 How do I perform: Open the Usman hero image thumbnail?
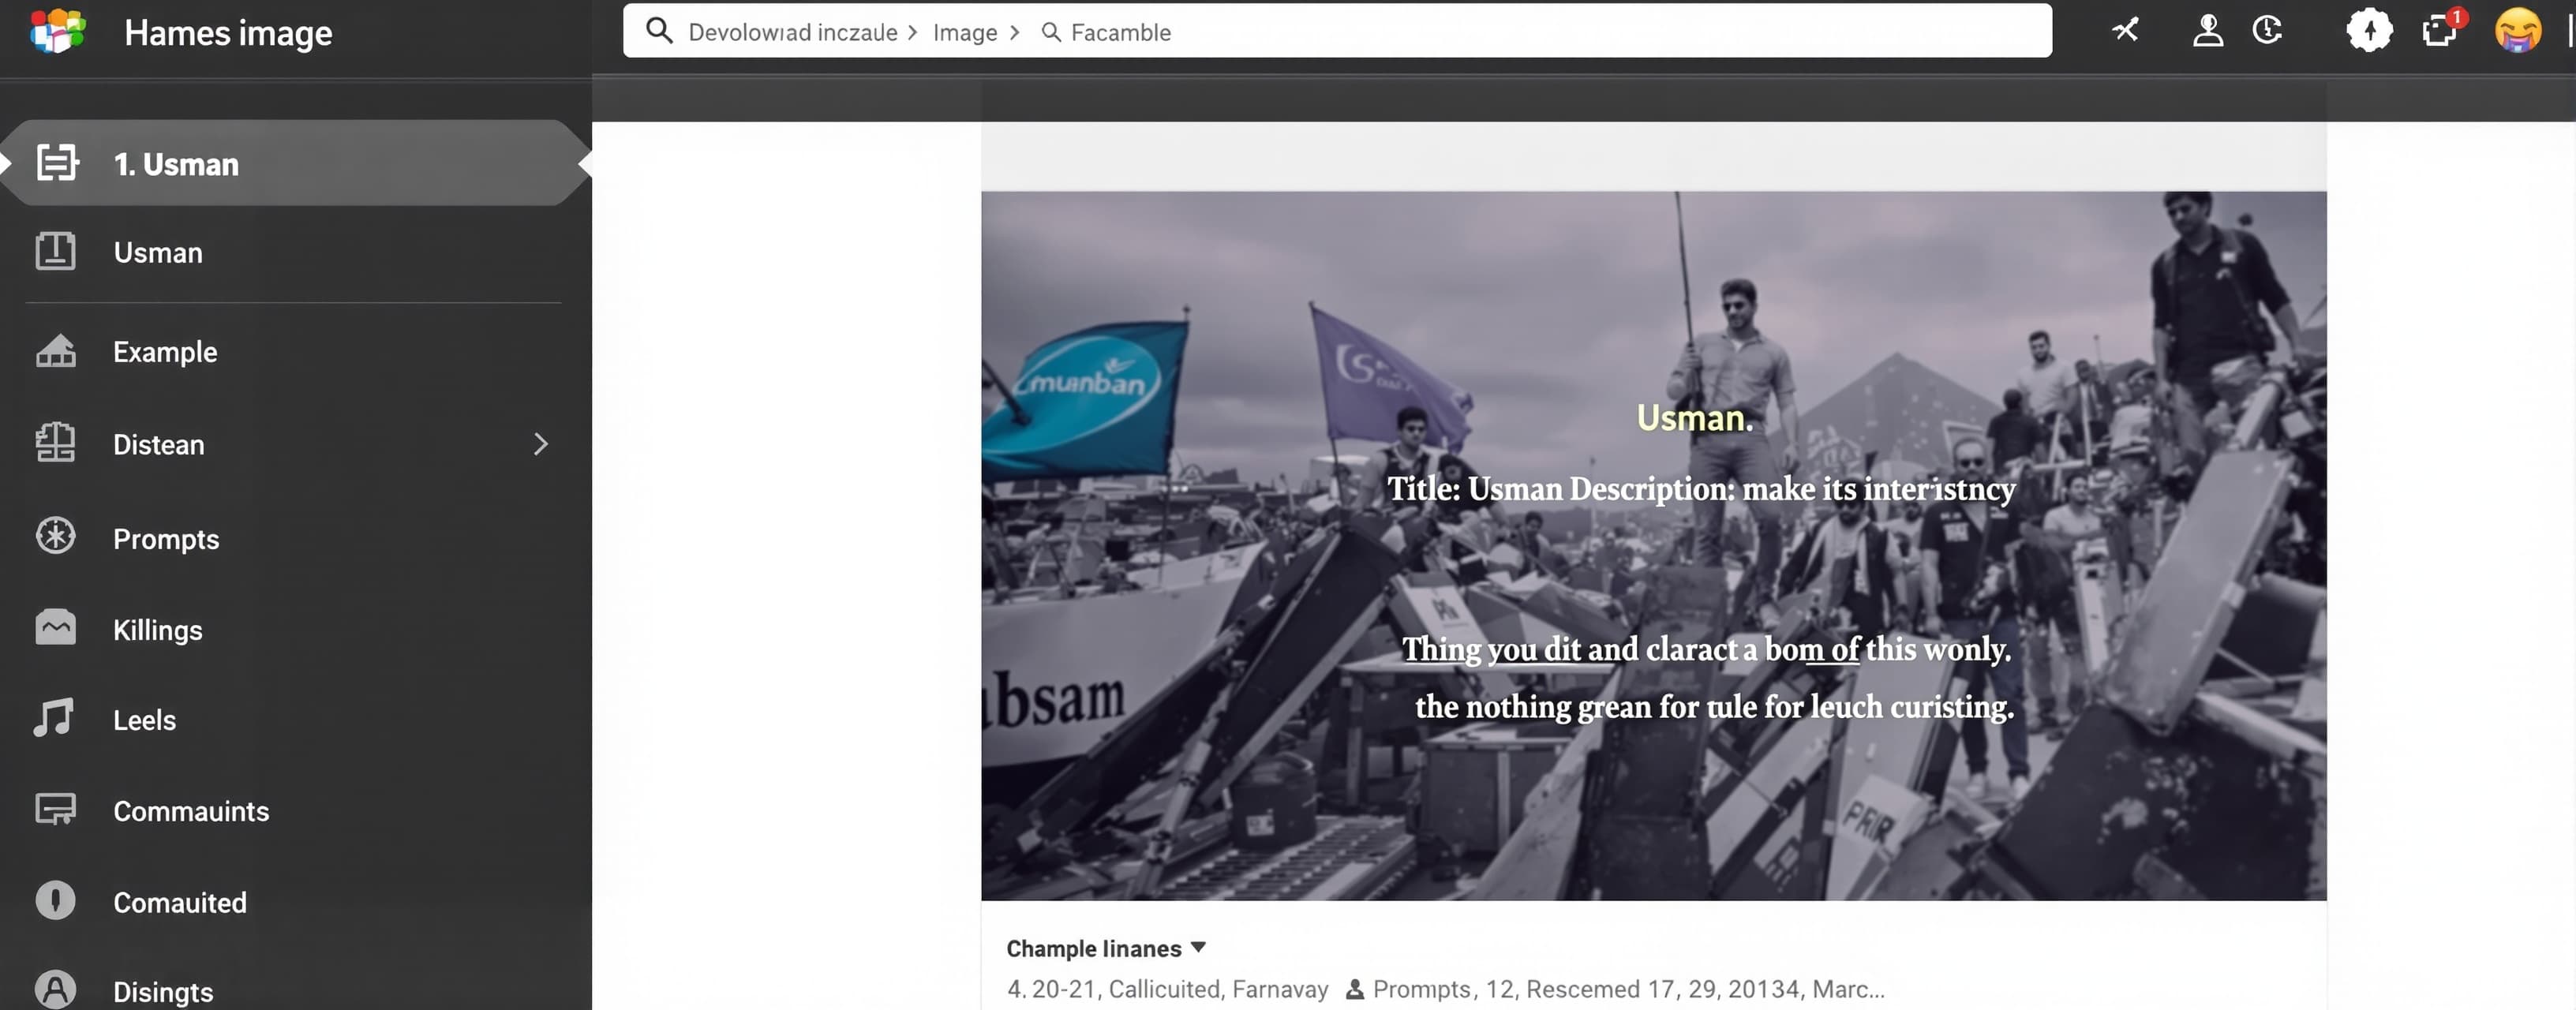point(1653,546)
